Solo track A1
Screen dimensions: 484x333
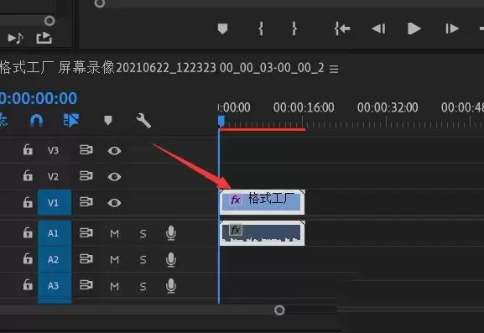(143, 234)
